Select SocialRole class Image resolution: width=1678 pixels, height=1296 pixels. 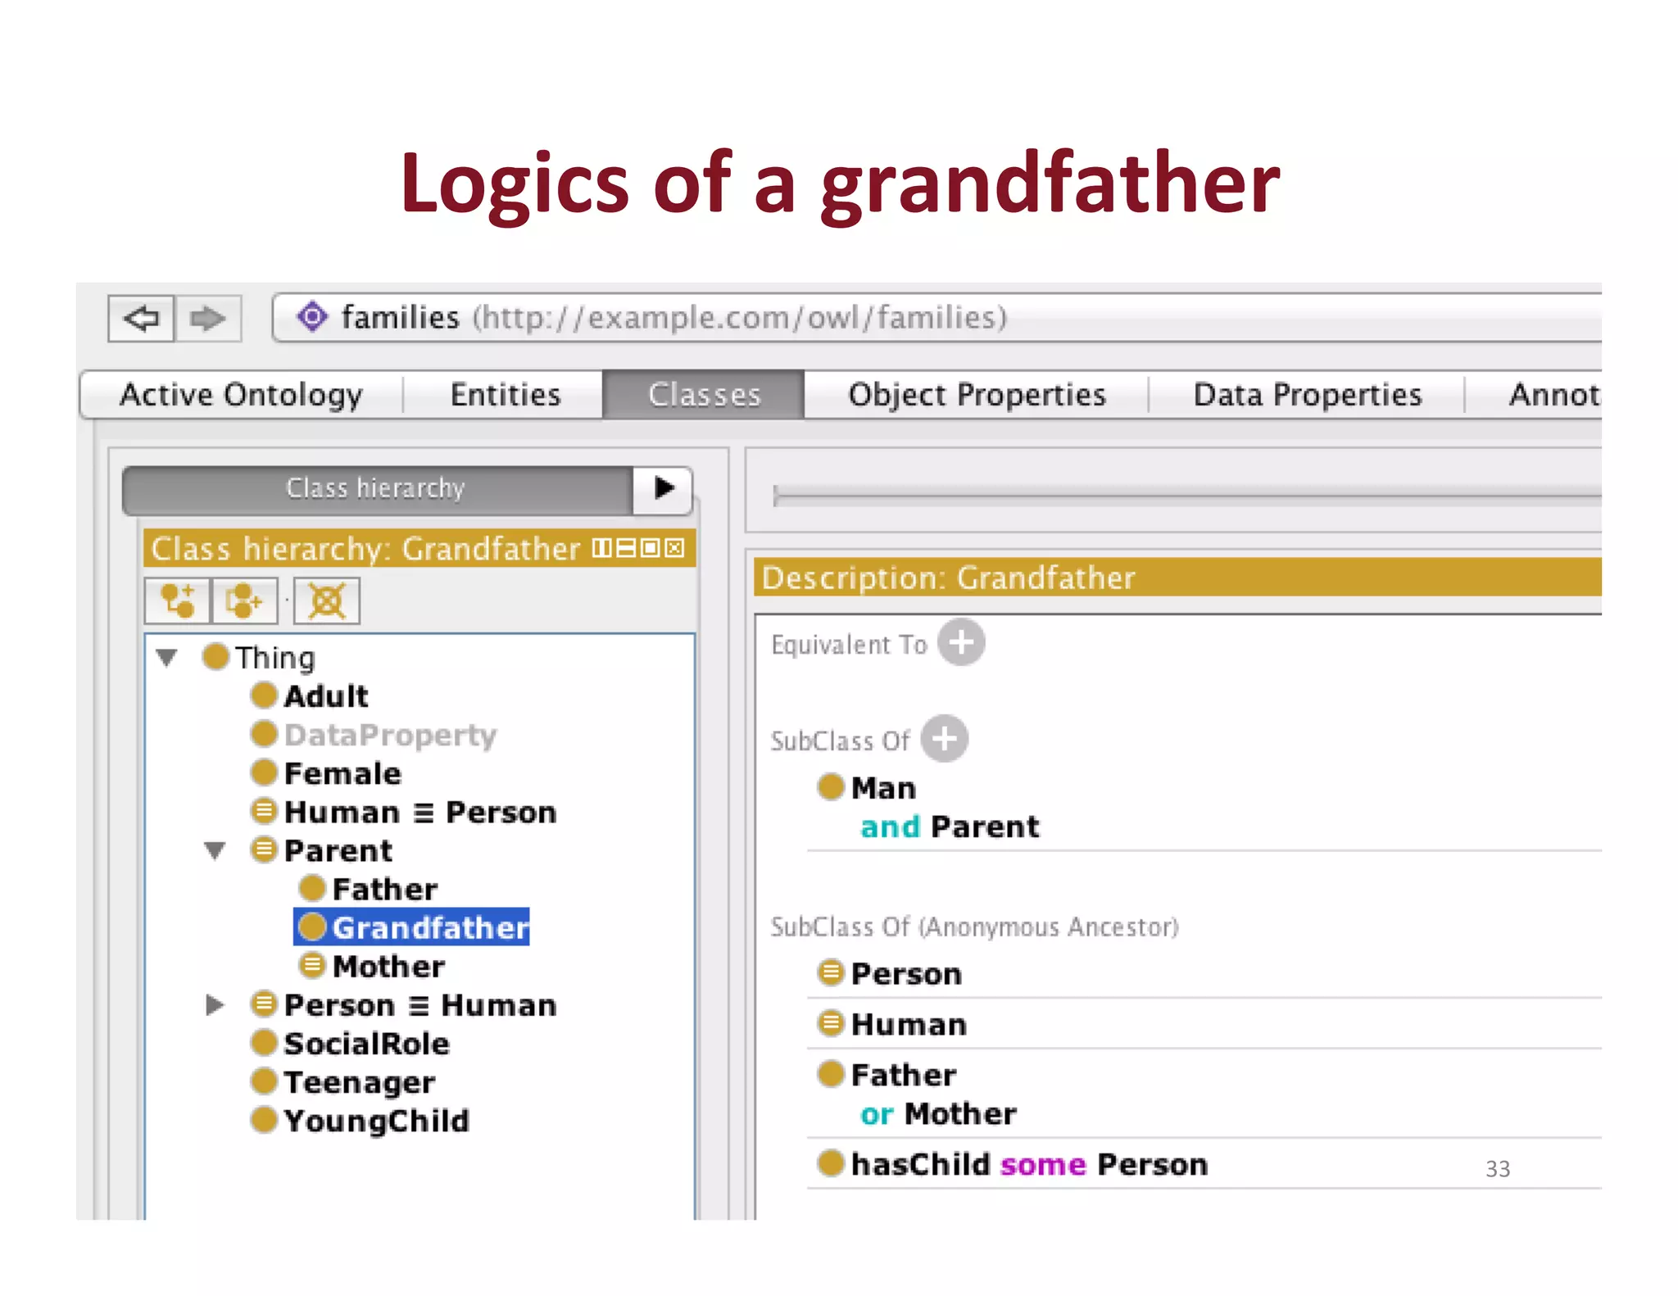351,1043
